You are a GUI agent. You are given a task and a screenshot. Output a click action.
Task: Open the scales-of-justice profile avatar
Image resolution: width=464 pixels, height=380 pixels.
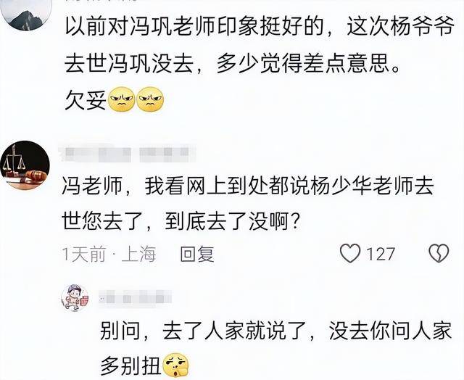click(25, 165)
